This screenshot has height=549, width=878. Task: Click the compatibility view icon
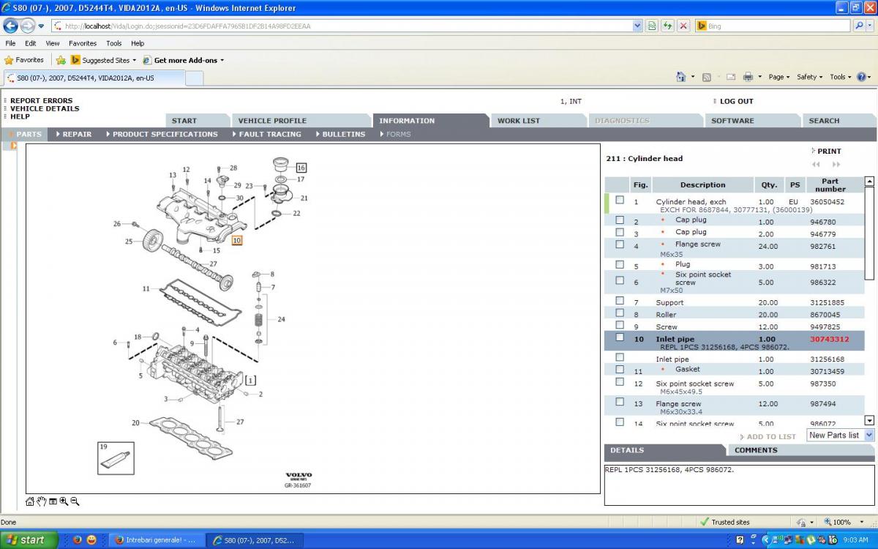652,26
